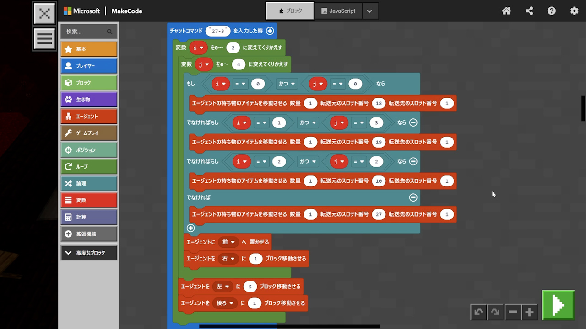Open the ループ block category

click(89, 167)
